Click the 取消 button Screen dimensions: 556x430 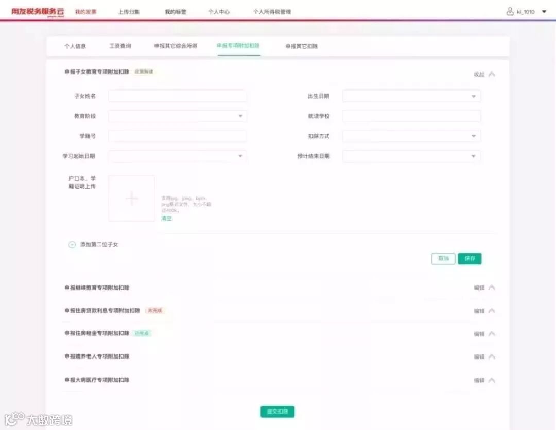coord(443,259)
